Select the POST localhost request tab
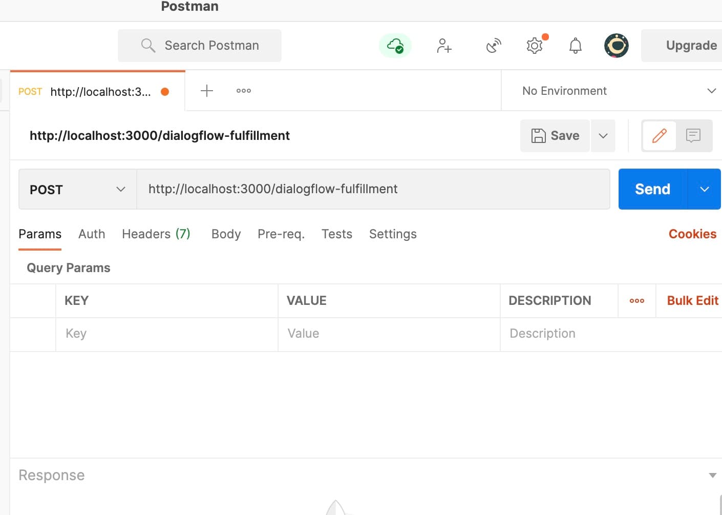This screenshot has height=515, width=722. pos(97,91)
